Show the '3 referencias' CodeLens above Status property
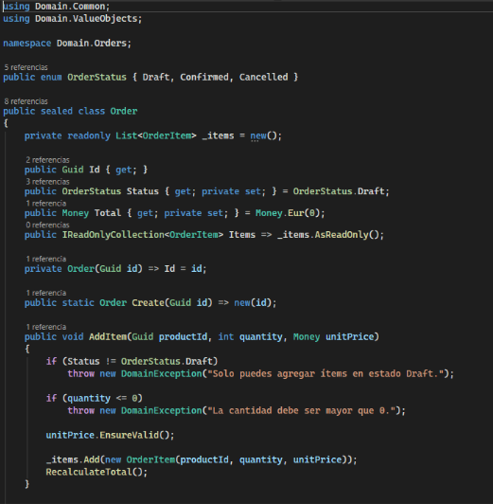Viewport: 493px width, 504px height. [47, 182]
